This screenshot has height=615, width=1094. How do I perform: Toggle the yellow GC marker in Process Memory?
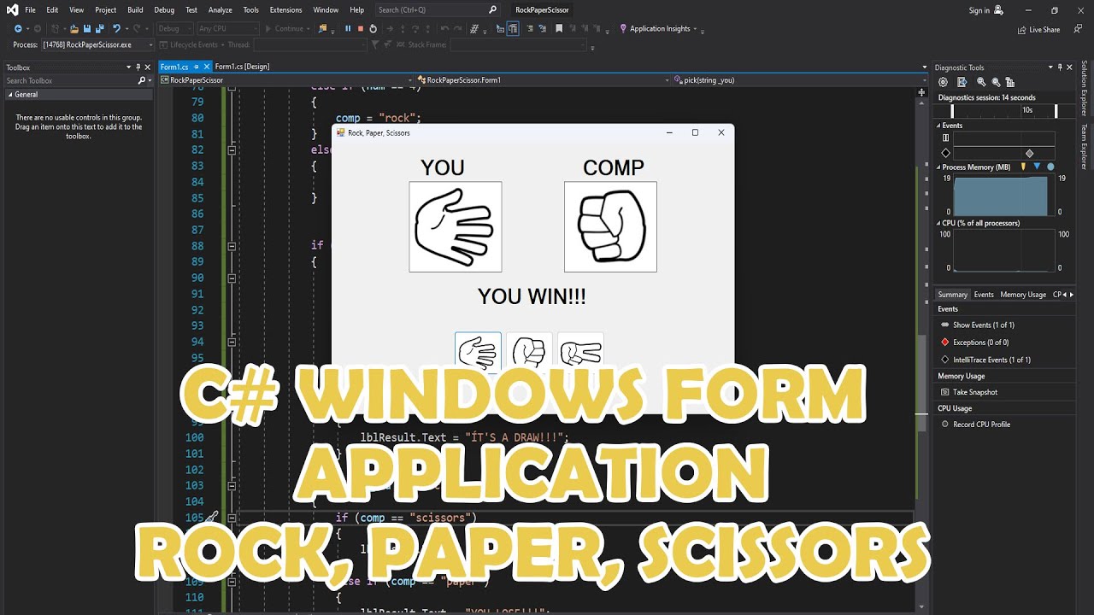[1023, 167]
